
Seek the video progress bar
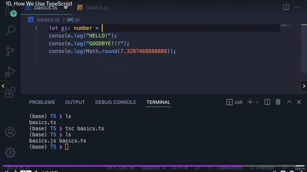point(153,166)
